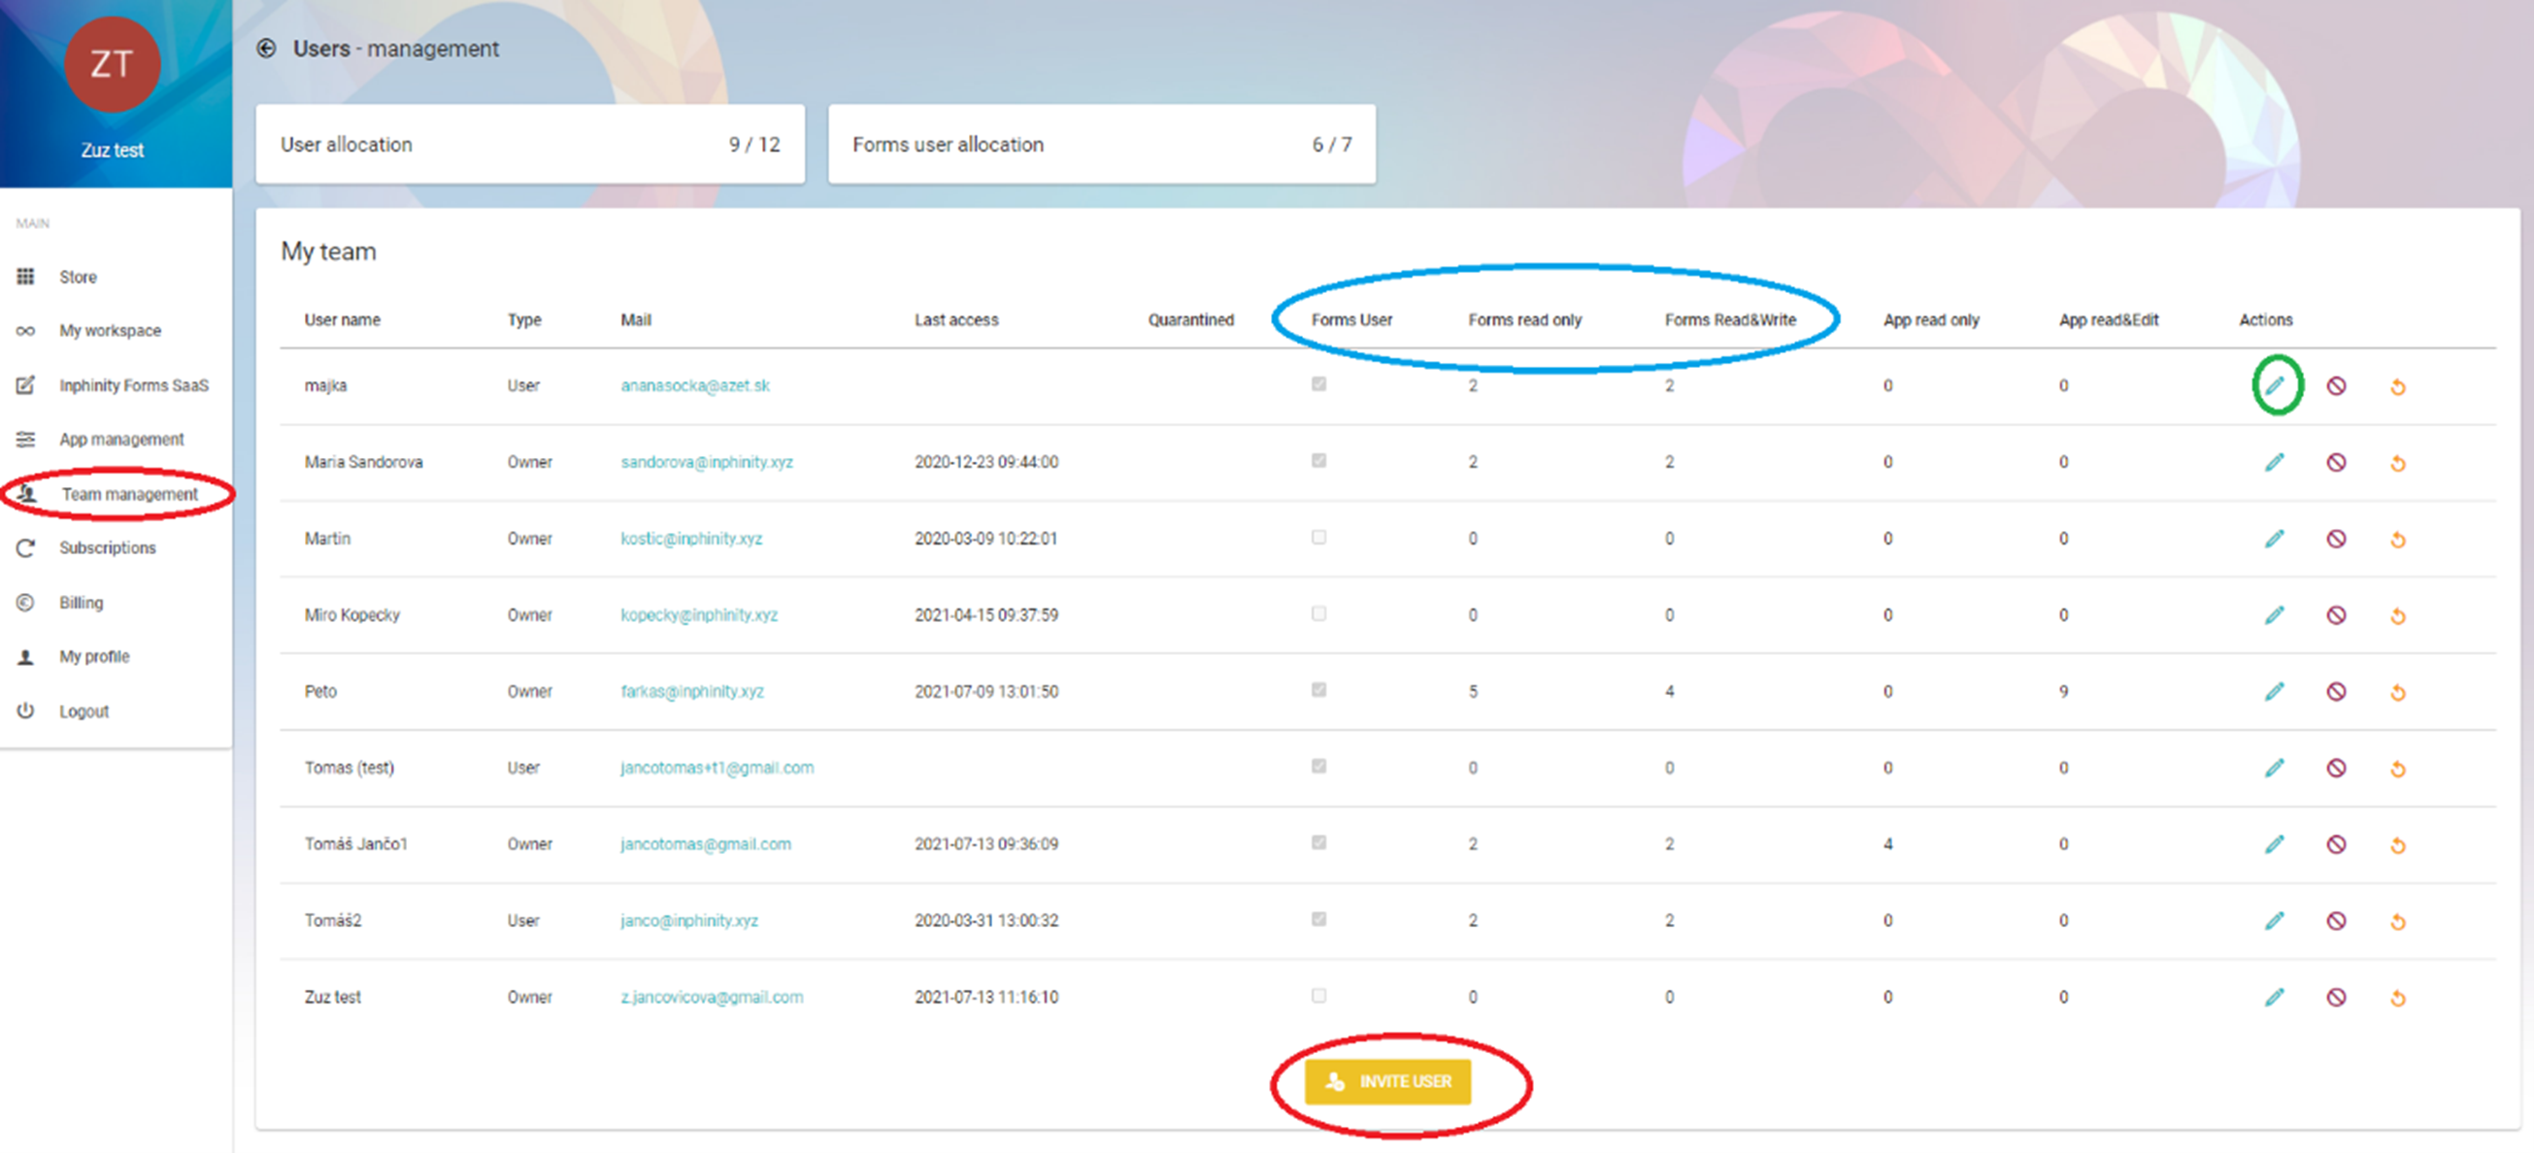Click the Quarantined column header

pyautogui.click(x=1190, y=320)
